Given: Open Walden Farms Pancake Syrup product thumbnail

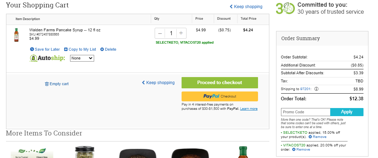Looking at the screenshot, I should (16, 35).
